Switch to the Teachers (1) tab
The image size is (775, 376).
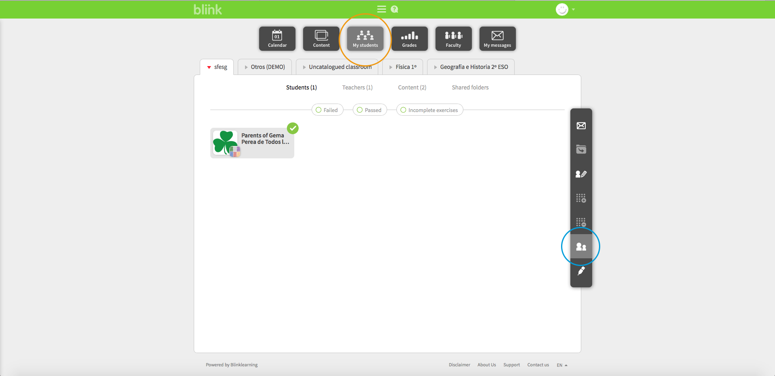pyautogui.click(x=357, y=87)
